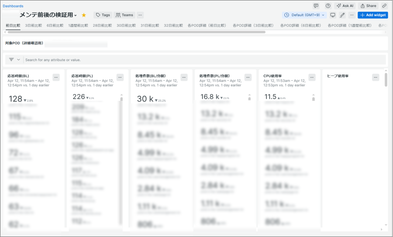Open the comments icon in top bar

point(316,6)
